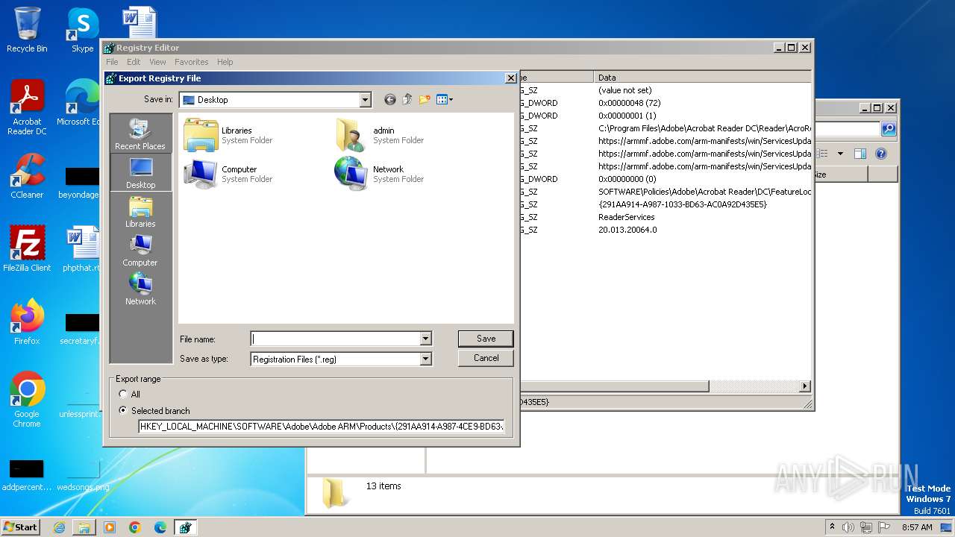The image size is (955, 537).
Task: Close the Export Registry File dialog
Action: pyautogui.click(x=511, y=78)
